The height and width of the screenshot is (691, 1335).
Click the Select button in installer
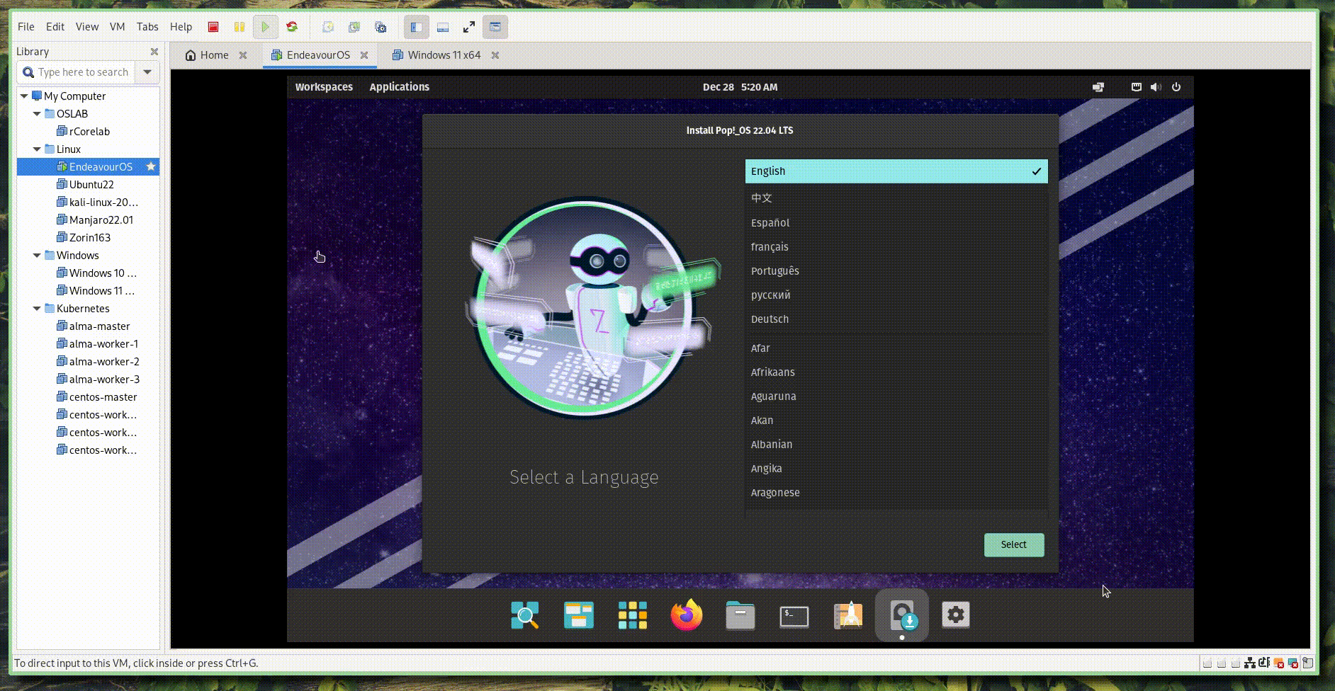point(1014,544)
